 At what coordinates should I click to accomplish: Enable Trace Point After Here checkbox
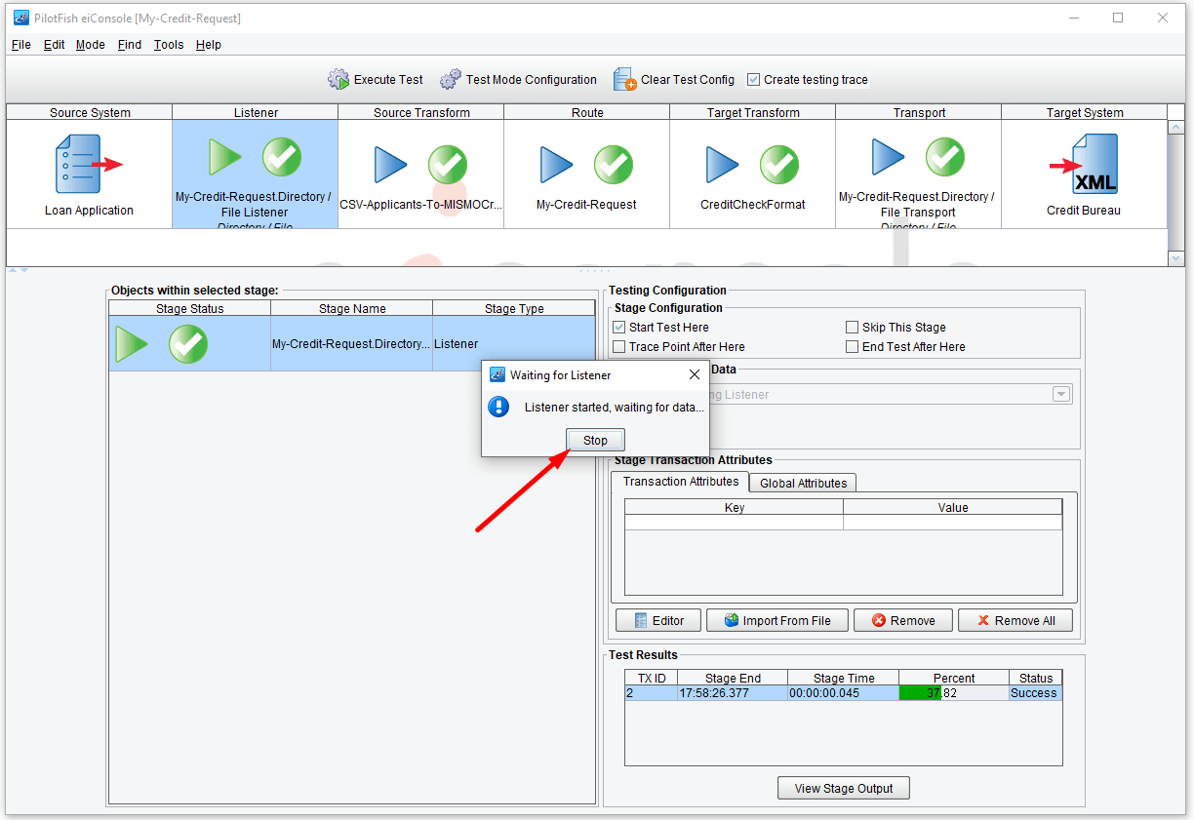point(619,347)
